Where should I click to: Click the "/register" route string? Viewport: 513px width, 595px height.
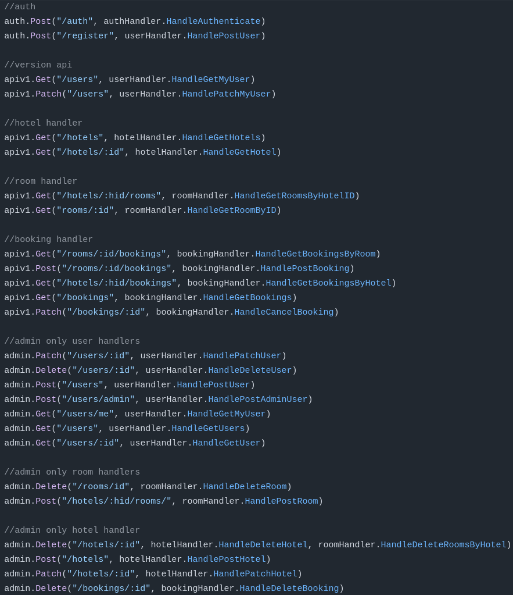pyautogui.click(x=85, y=36)
